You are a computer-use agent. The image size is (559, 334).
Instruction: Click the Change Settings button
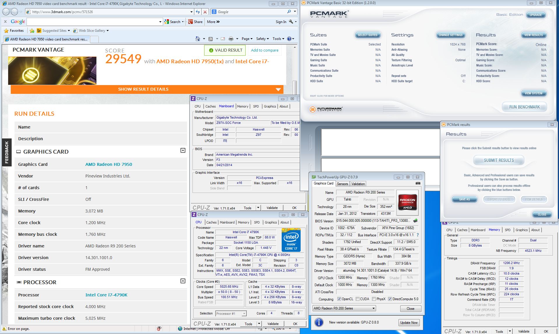coord(450,35)
